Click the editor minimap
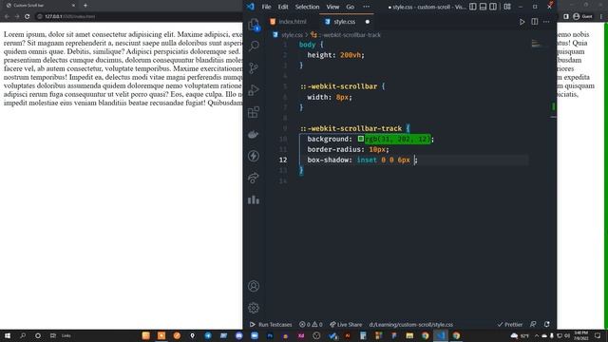The height and width of the screenshot is (342, 608). 541,45
